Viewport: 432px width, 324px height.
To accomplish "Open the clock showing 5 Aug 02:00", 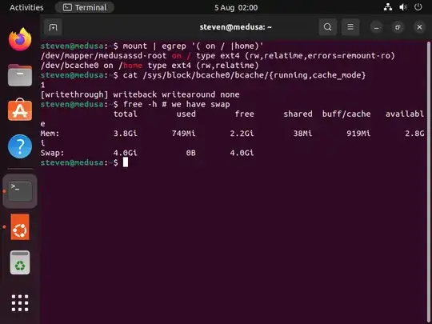I will tap(236, 7).
